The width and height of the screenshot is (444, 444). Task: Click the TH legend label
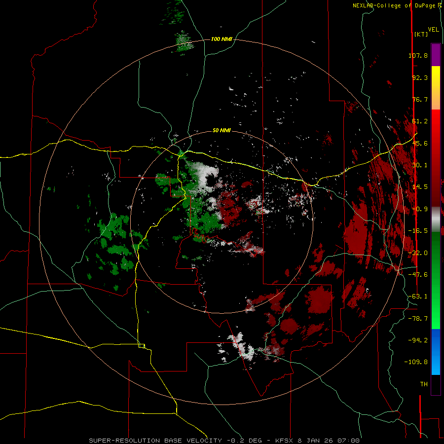coord(424,384)
